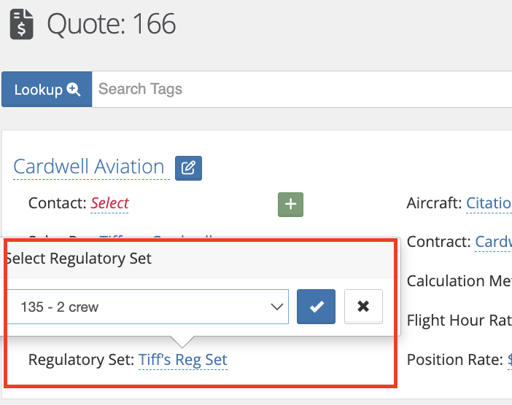Image resolution: width=512 pixels, height=405 pixels.
Task: Expand the dropdown chevron arrow
Action: [277, 307]
